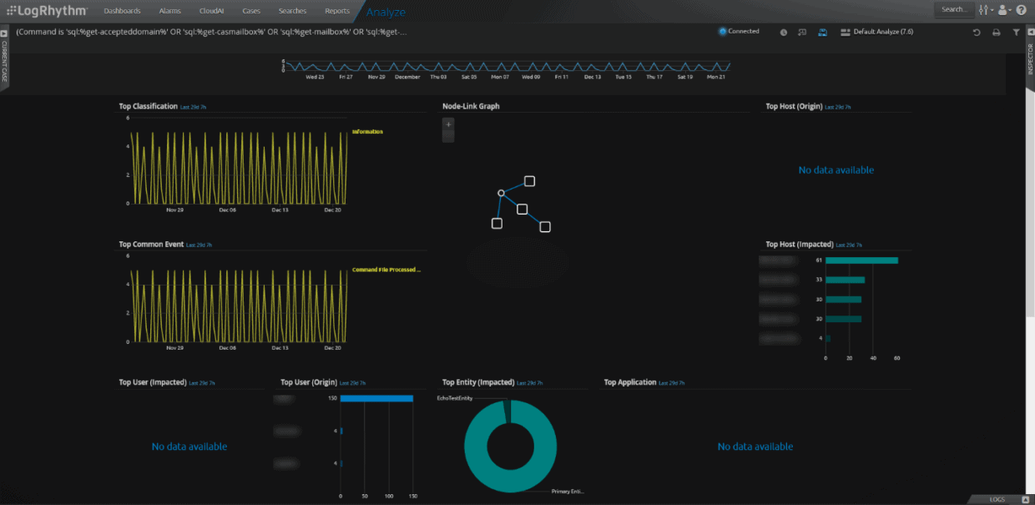The height and width of the screenshot is (505, 1035).
Task: Click the No data available link in Top Host (Origin)
Action: (836, 169)
